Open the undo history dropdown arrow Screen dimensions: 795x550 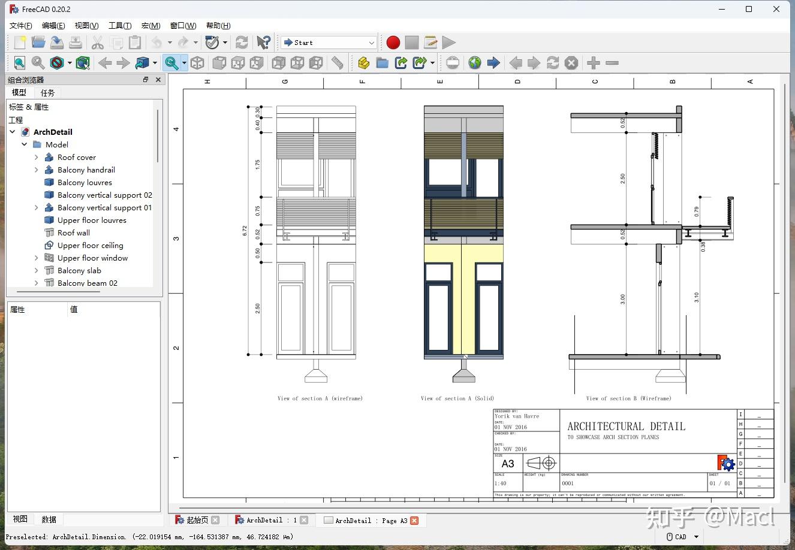click(170, 43)
